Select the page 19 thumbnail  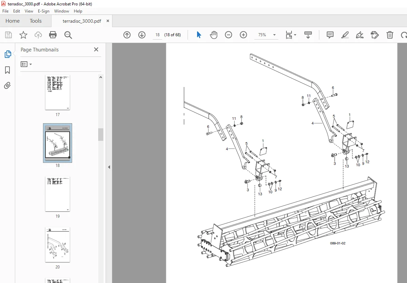(58, 194)
